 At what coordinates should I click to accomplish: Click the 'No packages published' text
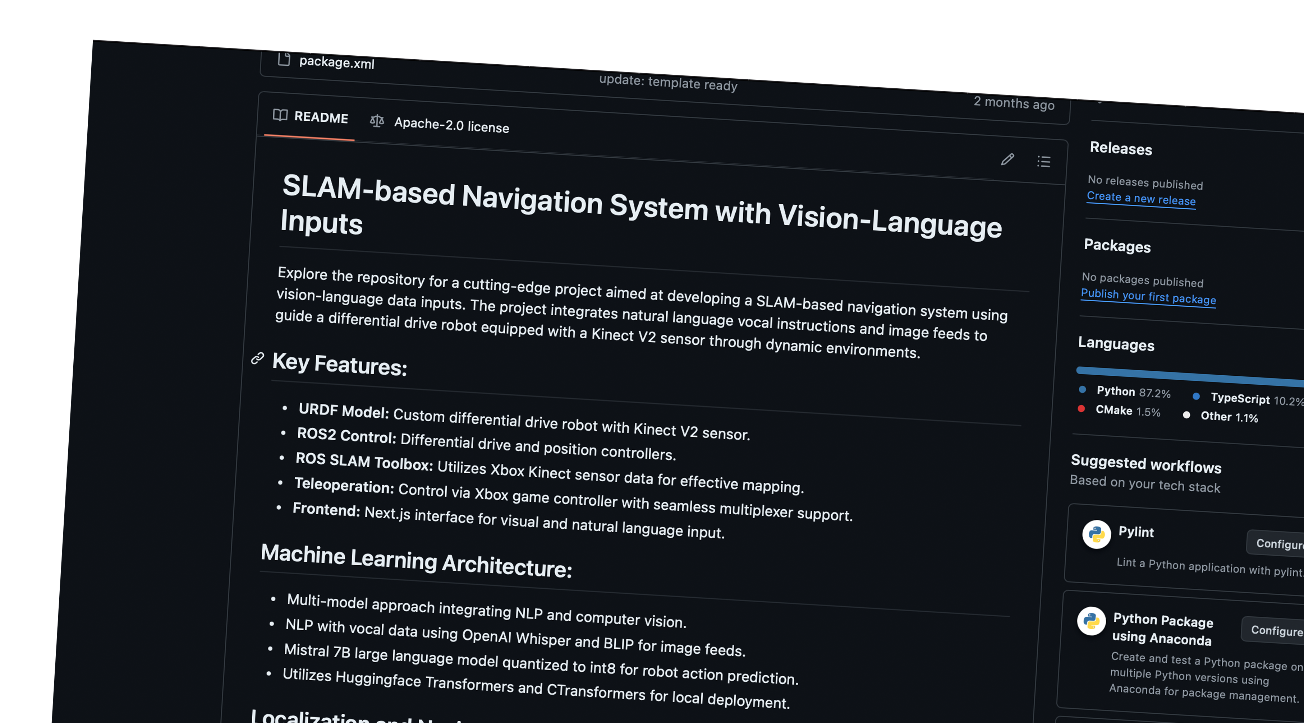coord(1143,279)
